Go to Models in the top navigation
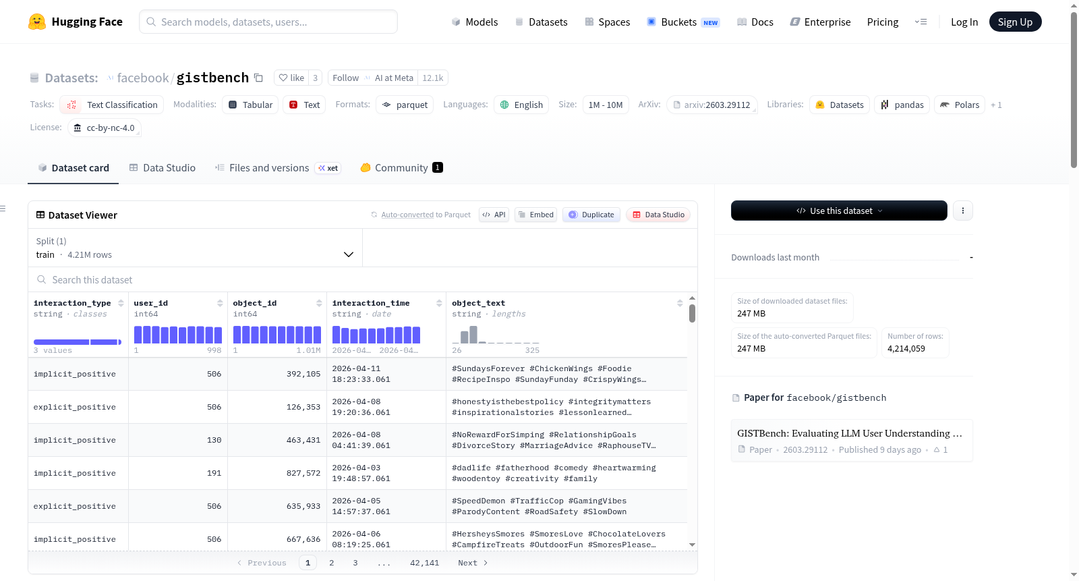Screen dimensions: 1079x581 [475, 22]
